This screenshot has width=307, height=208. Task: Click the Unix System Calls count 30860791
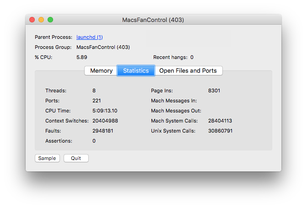[220, 131]
